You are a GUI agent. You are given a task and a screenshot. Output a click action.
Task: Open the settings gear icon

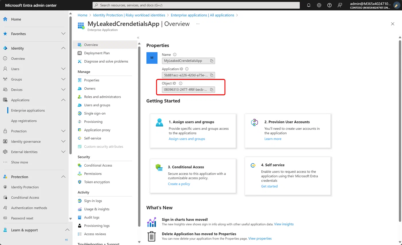pyautogui.click(x=319, y=5)
